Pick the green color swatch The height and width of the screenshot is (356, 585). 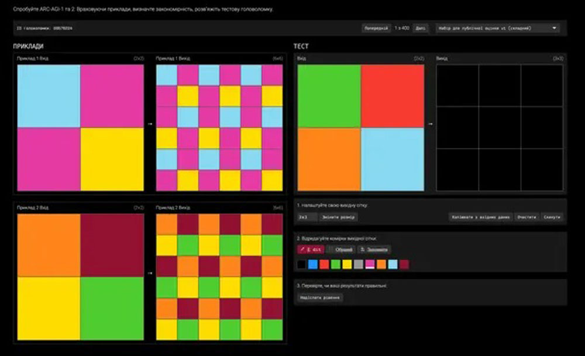(336, 265)
